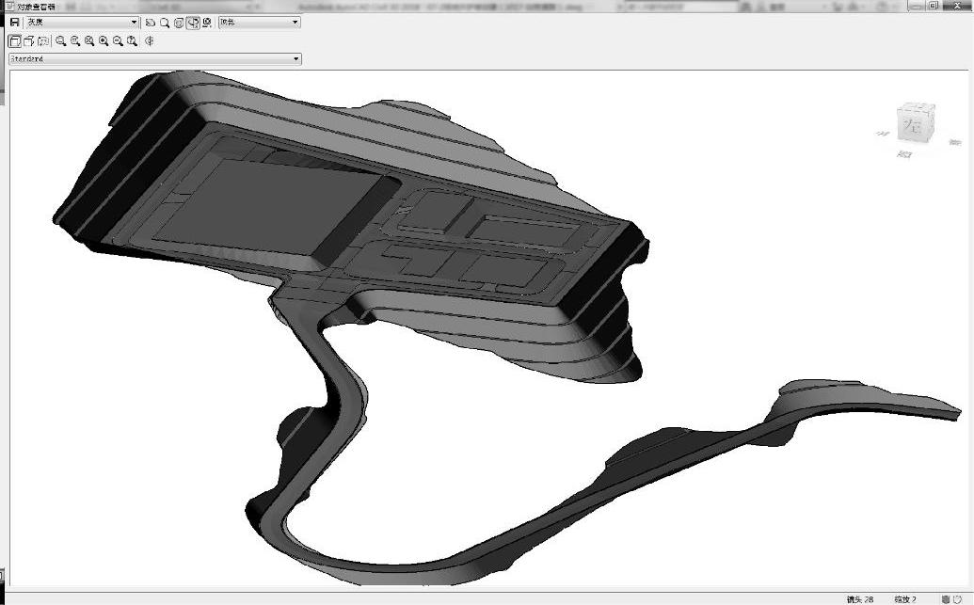Select the perspective projection box icon

coord(28,41)
